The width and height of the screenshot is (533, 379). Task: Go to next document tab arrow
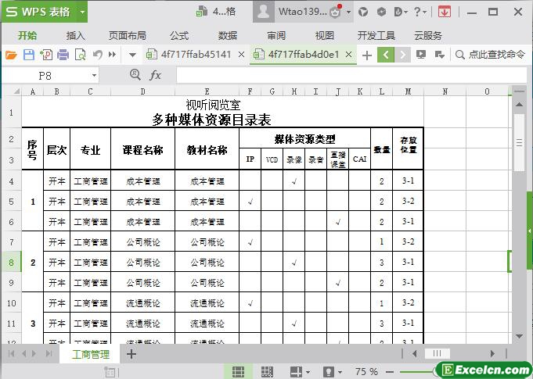pyautogui.click(x=403, y=55)
